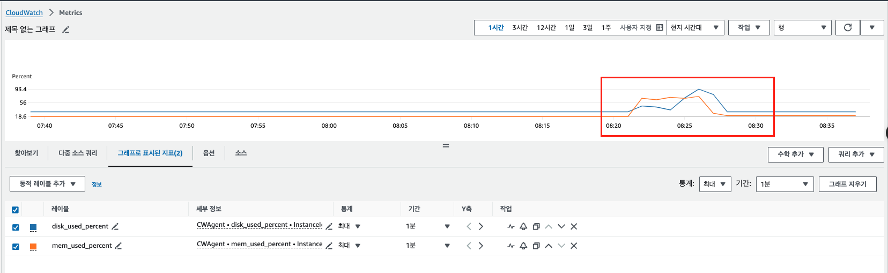This screenshot has height=273, width=888.
Task: Open custom time range calendar icon
Action: [660, 27]
